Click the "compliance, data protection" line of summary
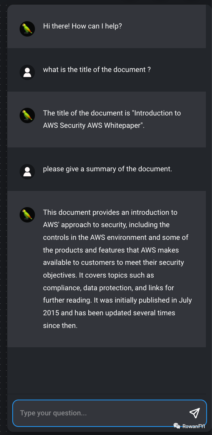 108,288
